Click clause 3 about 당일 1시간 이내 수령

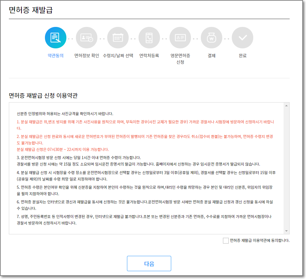point(79,157)
